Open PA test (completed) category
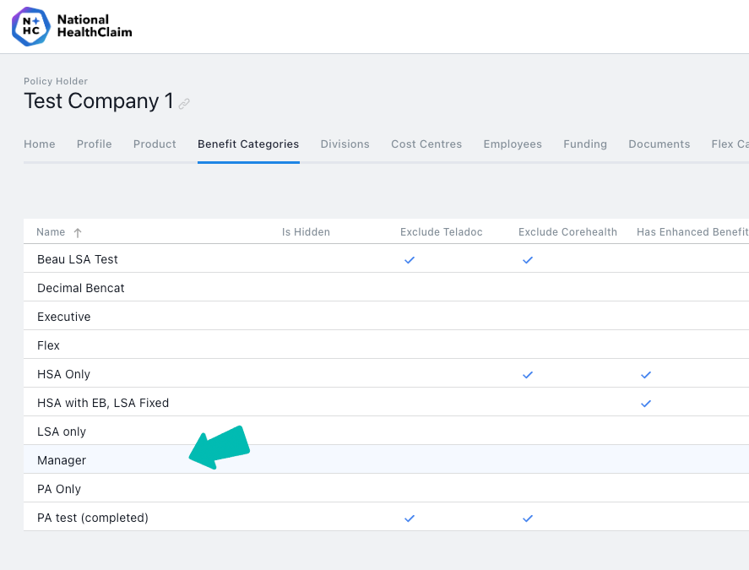The height and width of the screenshot is (570, 749). click(x=386, y=517)
